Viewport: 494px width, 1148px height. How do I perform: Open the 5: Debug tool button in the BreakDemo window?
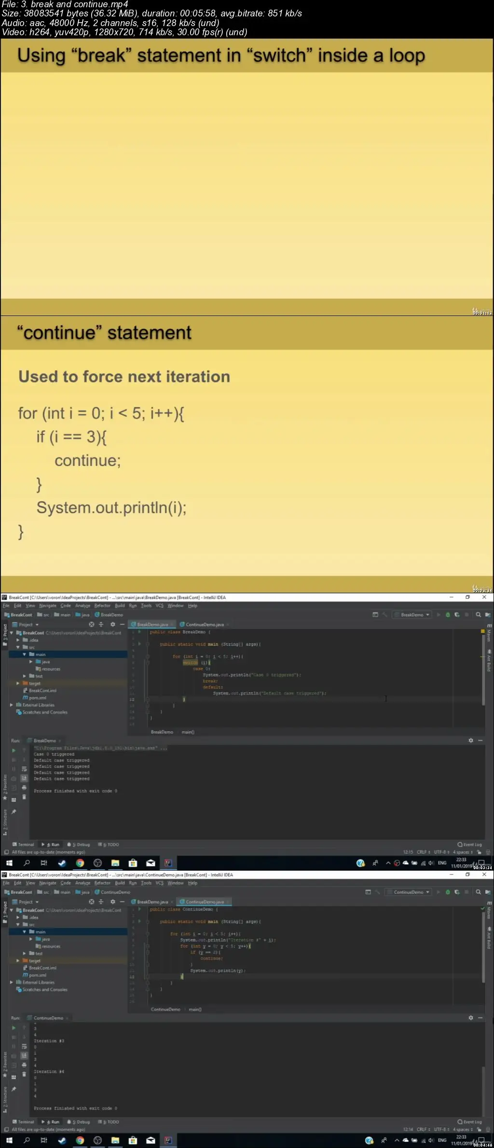(x=79, y=845)
